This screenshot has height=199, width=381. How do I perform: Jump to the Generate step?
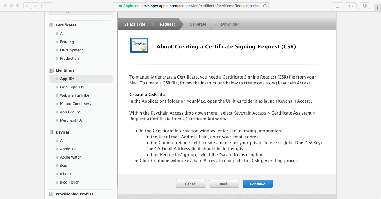[198, 24]
